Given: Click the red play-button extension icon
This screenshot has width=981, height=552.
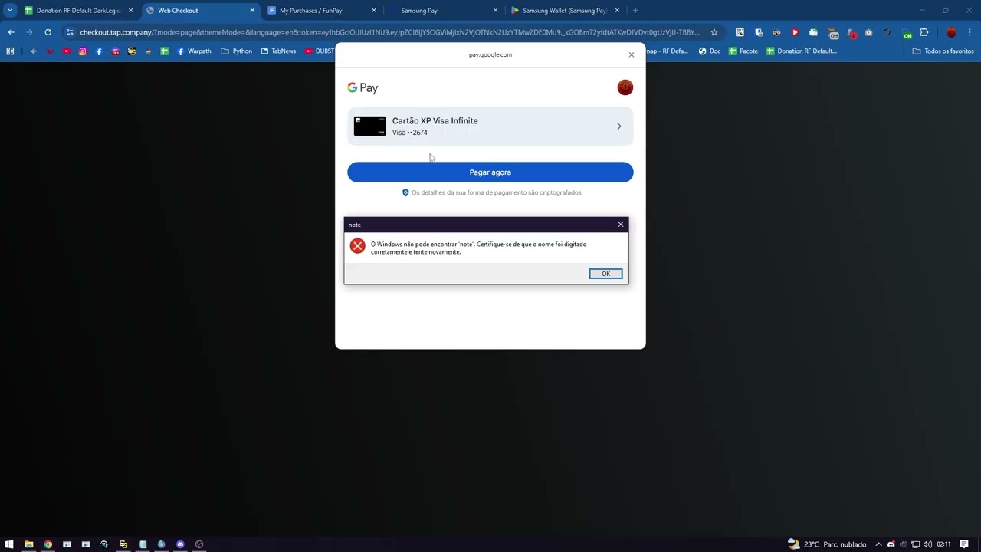Looking at the screenshot, I should pos(795,32).
